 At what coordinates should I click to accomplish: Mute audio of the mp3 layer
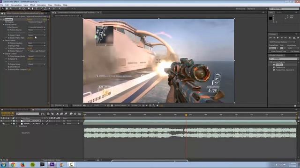3,124
